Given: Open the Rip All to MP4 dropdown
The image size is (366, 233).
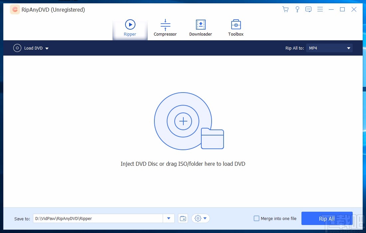Looking at the screenshot, I should (x=329, y=48).
